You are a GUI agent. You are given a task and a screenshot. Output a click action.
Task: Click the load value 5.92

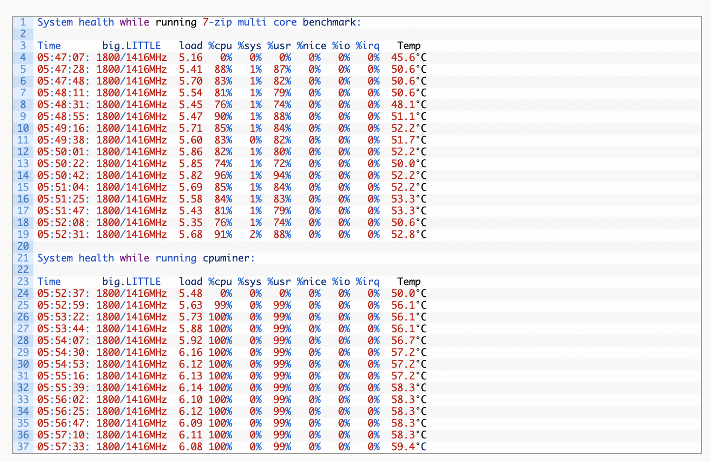[190, 341]
